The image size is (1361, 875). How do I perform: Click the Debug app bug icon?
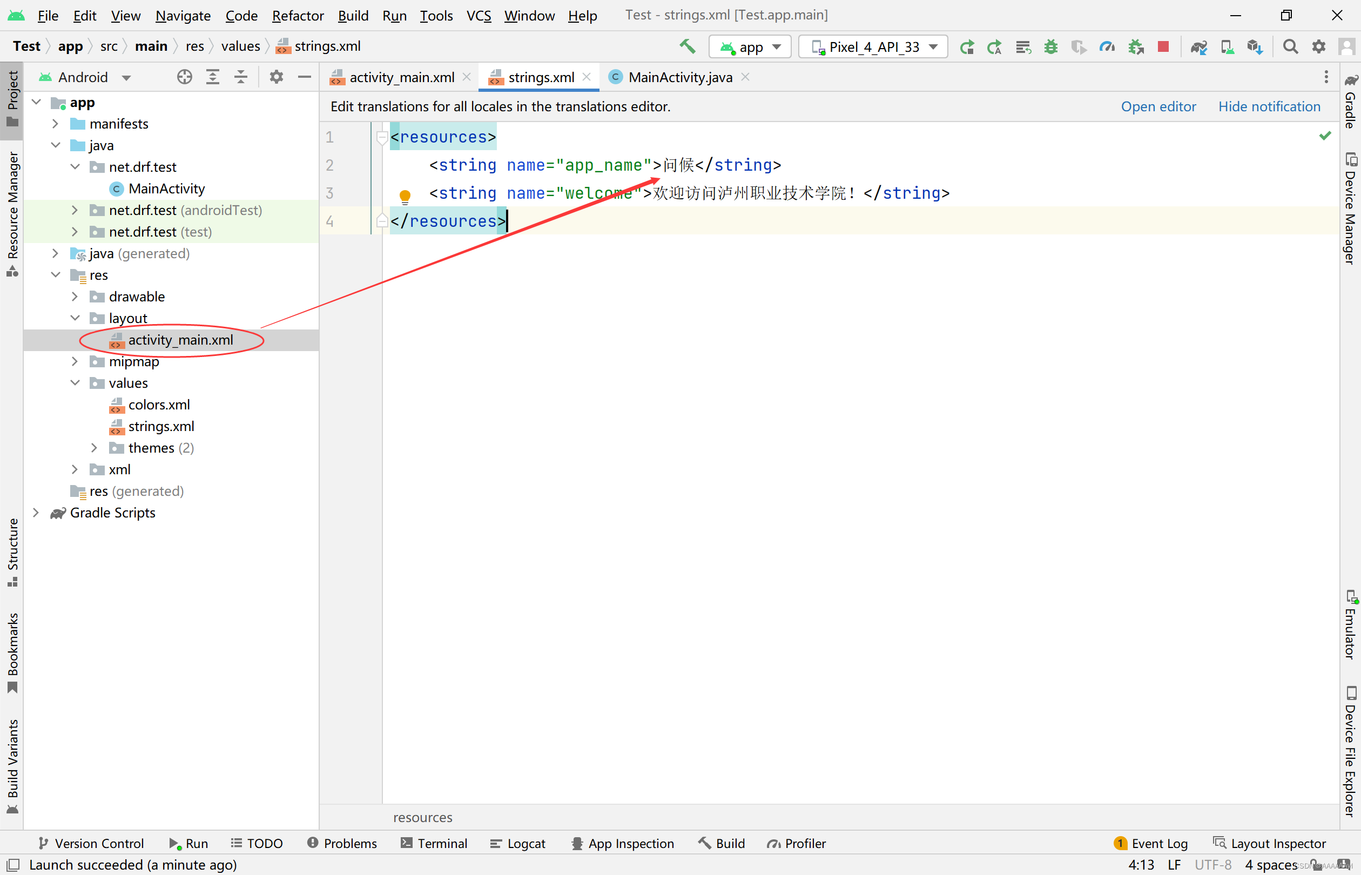click(1051, 46)
